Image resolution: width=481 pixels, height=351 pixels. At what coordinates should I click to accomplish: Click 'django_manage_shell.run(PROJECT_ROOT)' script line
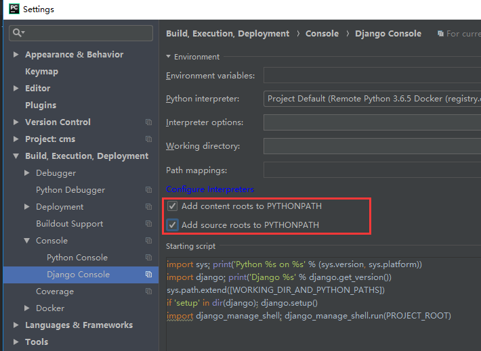(x=309, y=316)
